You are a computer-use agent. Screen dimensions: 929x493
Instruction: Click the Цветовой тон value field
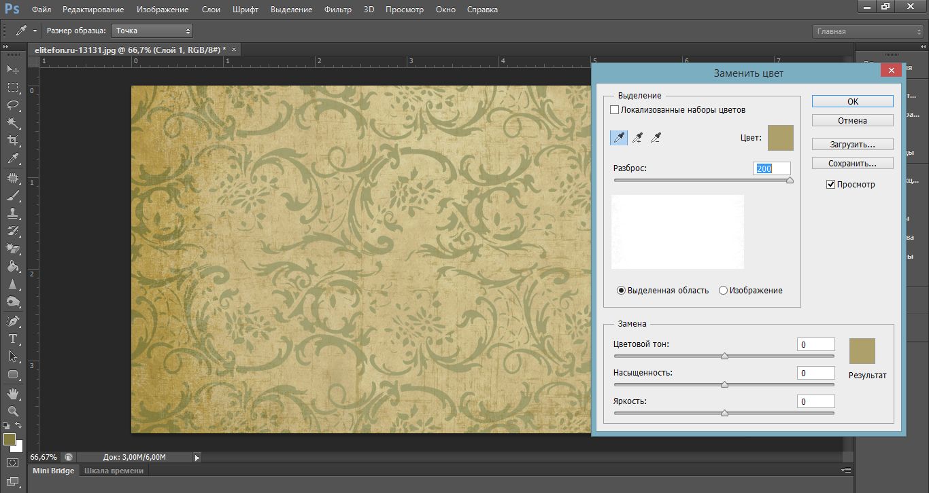click(816, 344)
